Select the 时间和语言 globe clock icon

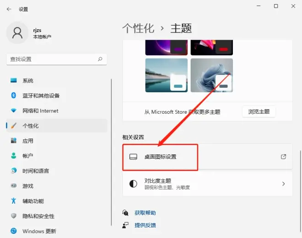(13, 171)
